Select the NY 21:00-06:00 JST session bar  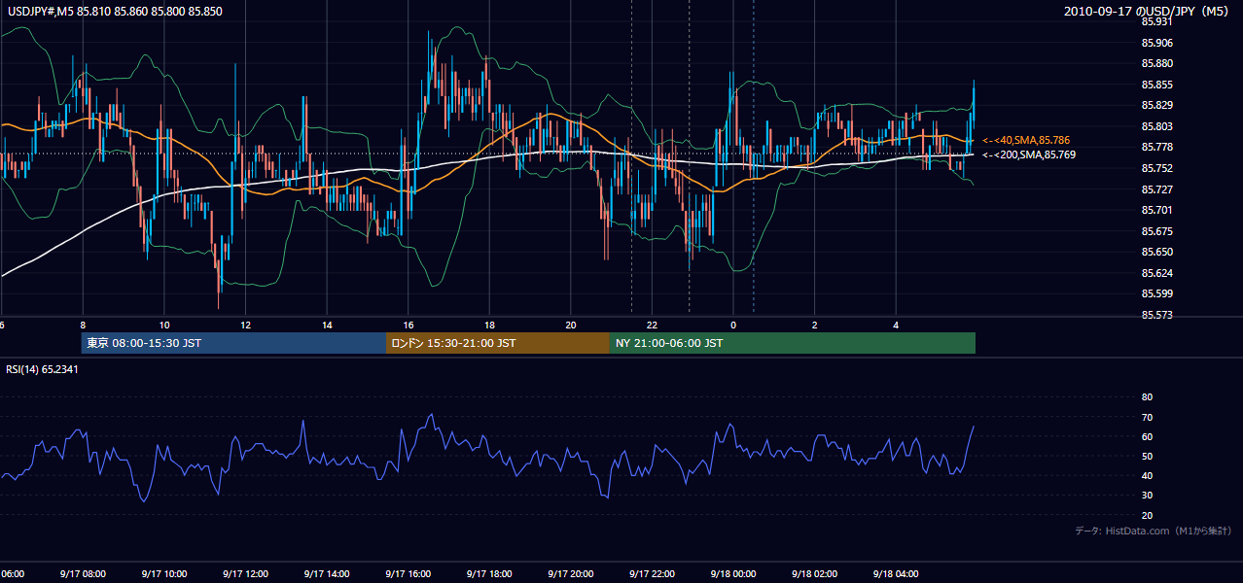pyautogui.click(x=793, y=343)
